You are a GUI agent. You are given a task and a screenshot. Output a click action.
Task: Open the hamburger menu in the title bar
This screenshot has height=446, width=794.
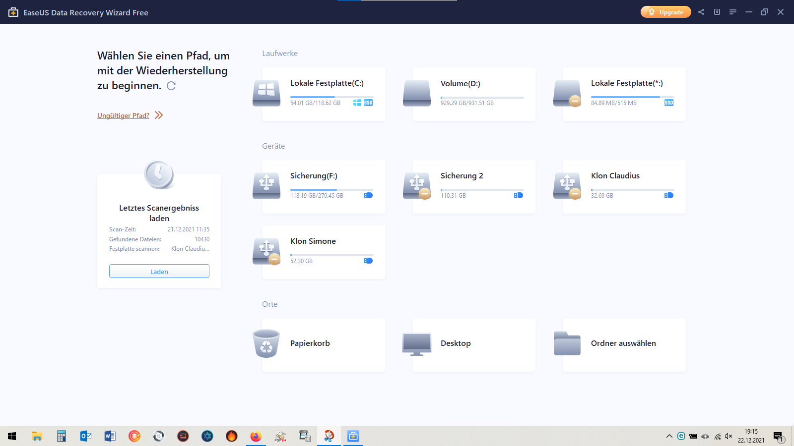click(x=733, y=12)
